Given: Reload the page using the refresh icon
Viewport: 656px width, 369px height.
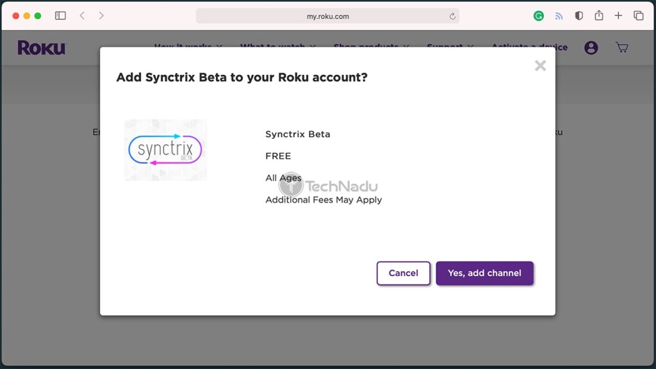Looking at the screenshot, I should pos(452,16).
